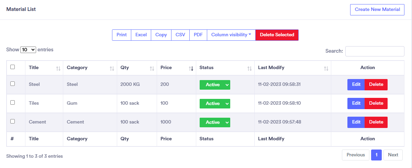
Task: Change the Steel row Active status dropdown
Action: pos(215,85)
